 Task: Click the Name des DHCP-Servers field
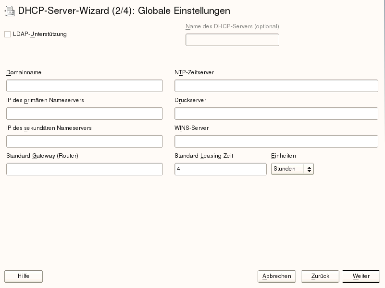pos(232,40)
